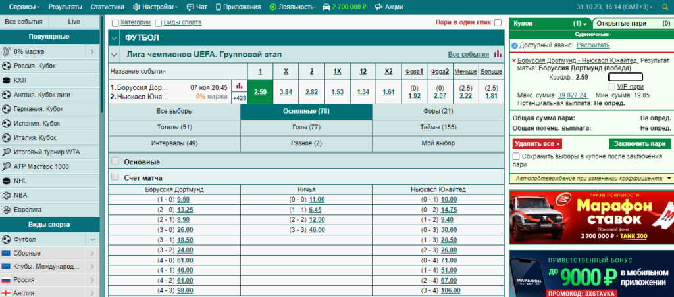Click the Russian flag icon beside Россия
Viewport: 674px width, 297px height.
click(x=6, y=280)
